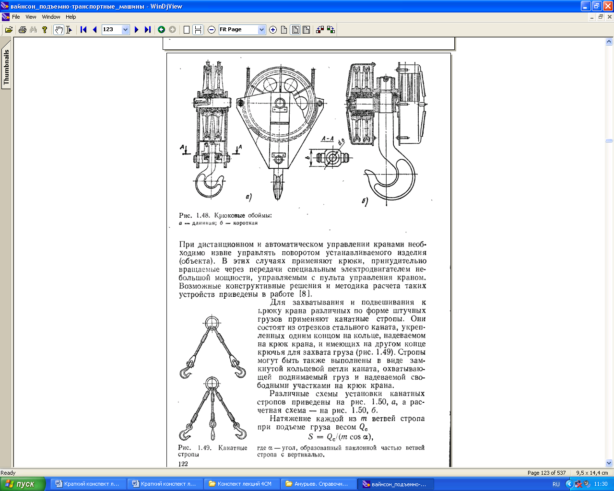The height and width of the screenshot is (491, 614).
Task: Click the document icon in menu bar
Action: click(6, 17)
